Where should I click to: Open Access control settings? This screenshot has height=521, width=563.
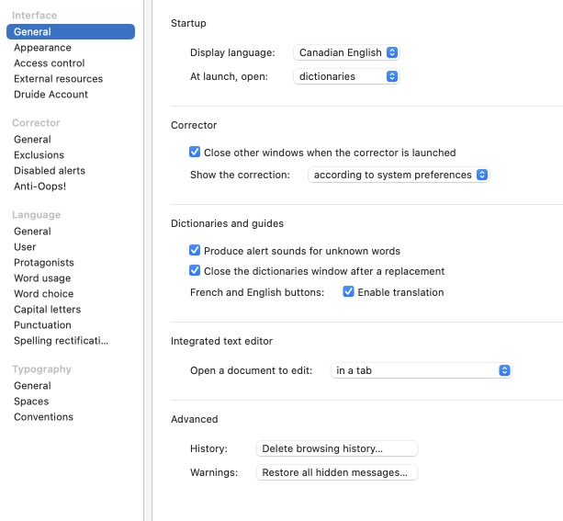point(50,63)
